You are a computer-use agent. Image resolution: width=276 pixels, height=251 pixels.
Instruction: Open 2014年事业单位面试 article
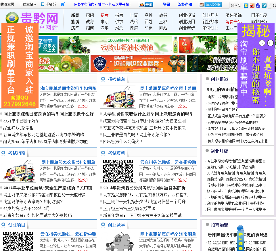point(48,188)
